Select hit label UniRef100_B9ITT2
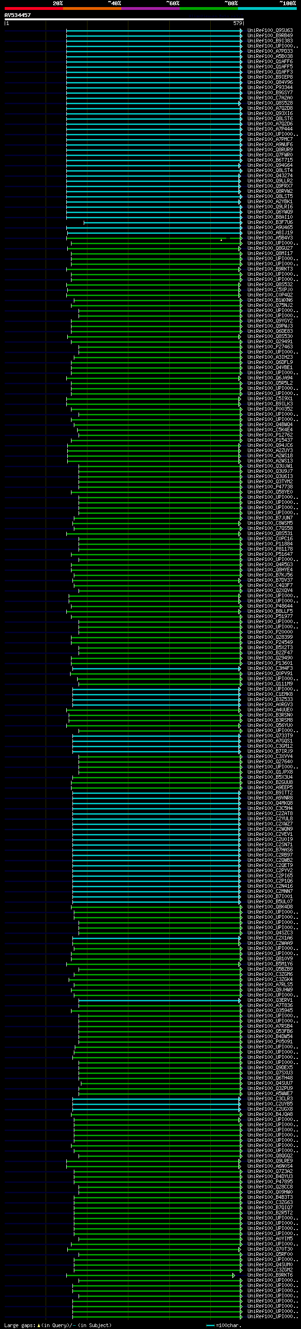Viewport: 301px width, 1329px height. (270, 792)
